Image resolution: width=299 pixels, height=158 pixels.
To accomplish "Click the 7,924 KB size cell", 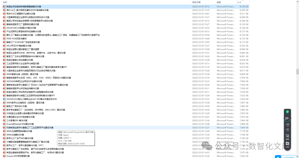I will 244,99.
